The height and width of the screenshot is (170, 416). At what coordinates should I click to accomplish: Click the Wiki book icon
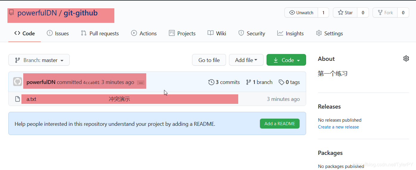pos(211,33)
